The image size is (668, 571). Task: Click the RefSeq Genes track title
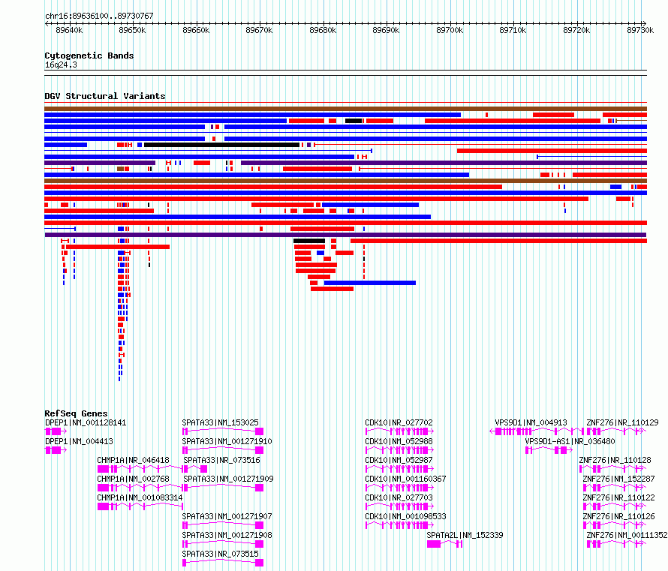(76, 413)
